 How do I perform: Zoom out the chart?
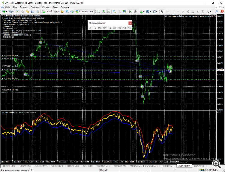(119, 12)
